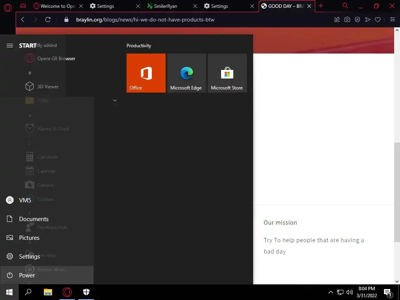400x300 pixels.
Task: Open 3D Viewer from app list
Action: pos(42,86)
